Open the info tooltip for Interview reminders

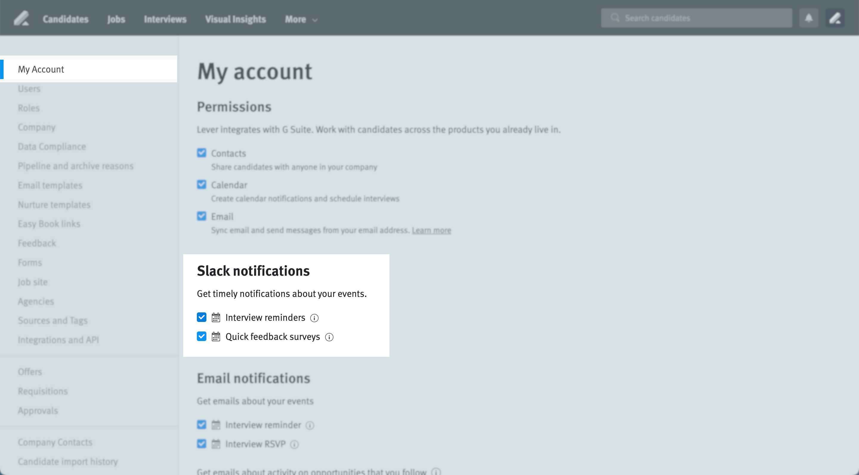315,317
